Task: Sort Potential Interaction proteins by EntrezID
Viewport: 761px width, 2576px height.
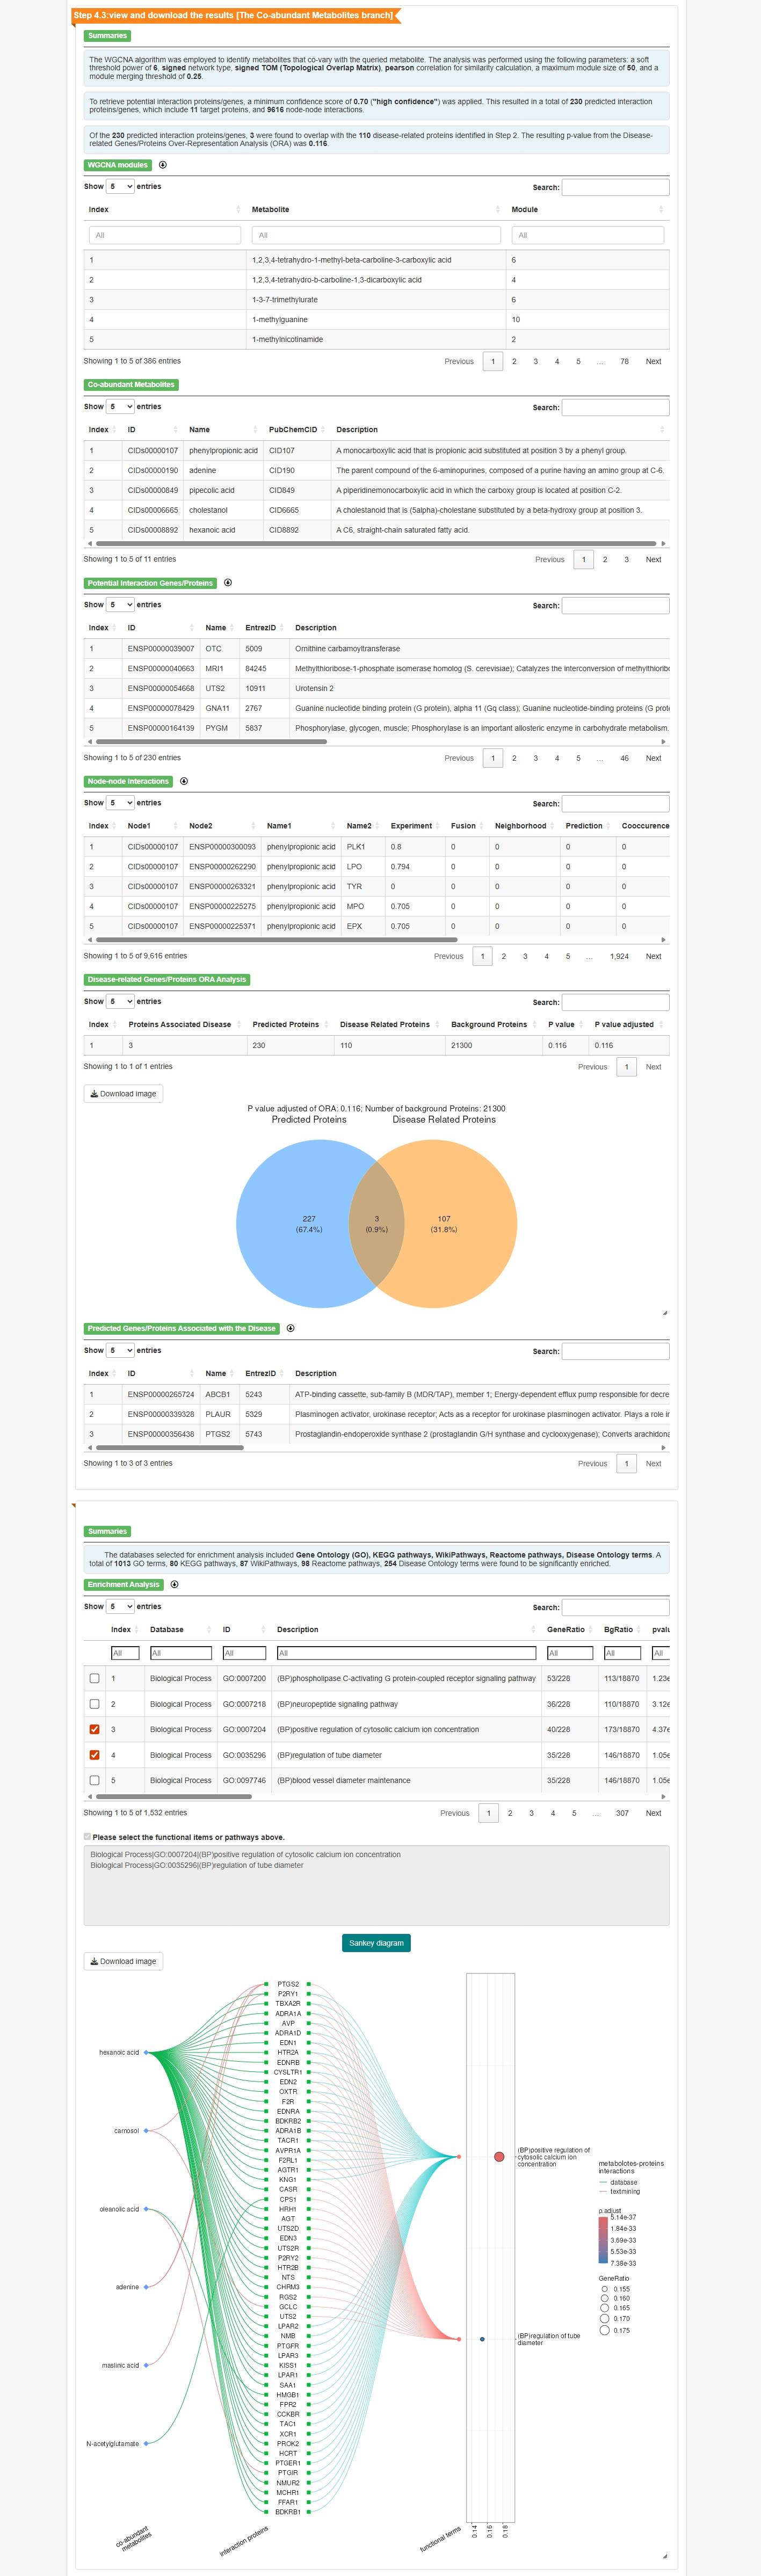Action: (264, 627)
